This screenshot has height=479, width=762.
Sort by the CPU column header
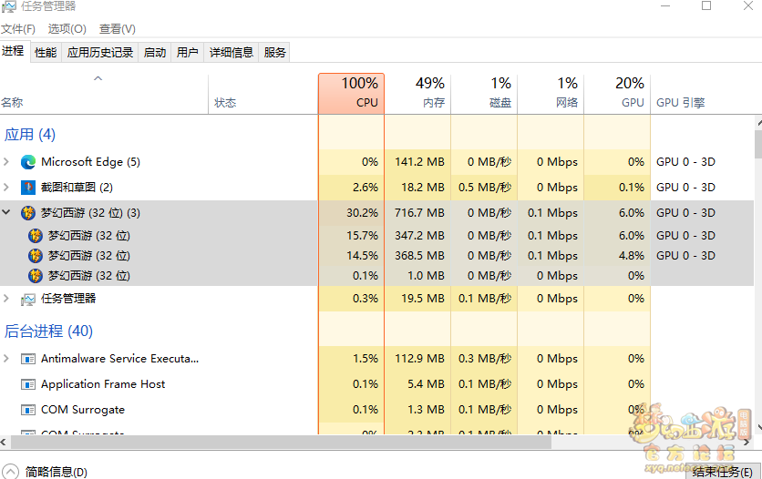click(x=351, y=94)
